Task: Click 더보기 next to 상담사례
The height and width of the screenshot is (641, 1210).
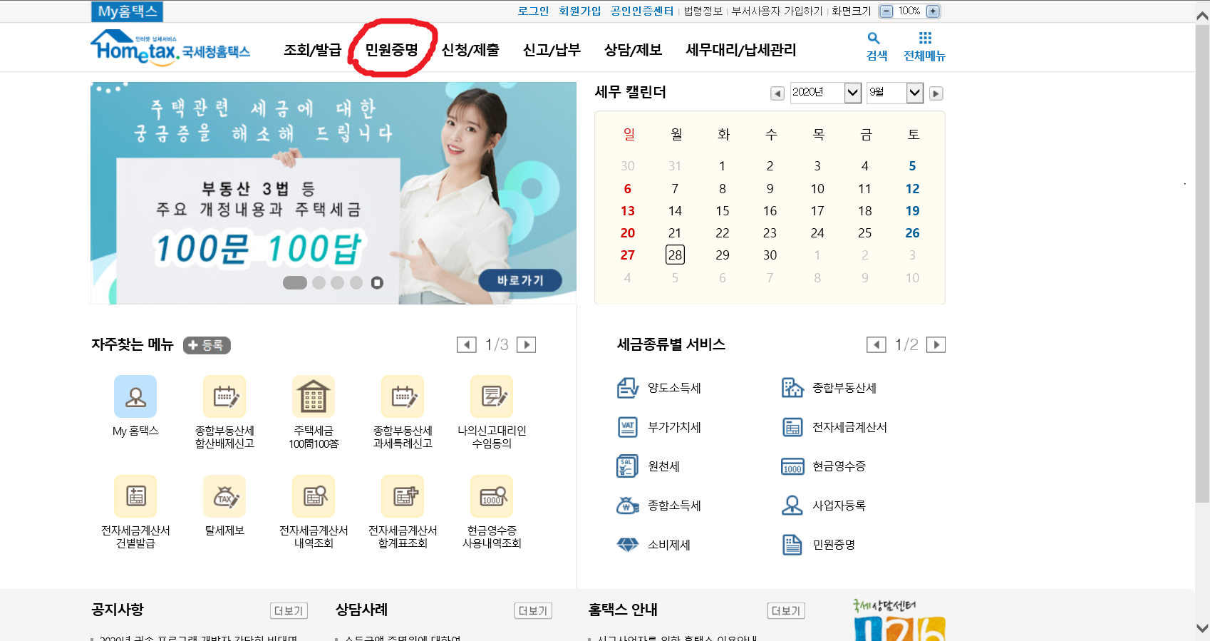Action: coord(533,611)
